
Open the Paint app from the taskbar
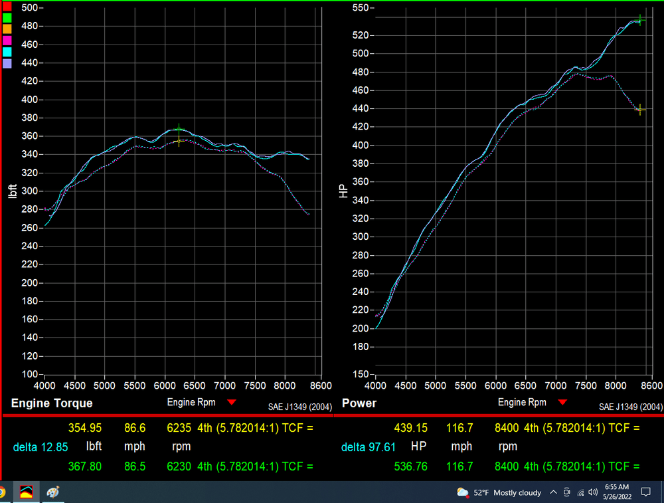point(53,492)
